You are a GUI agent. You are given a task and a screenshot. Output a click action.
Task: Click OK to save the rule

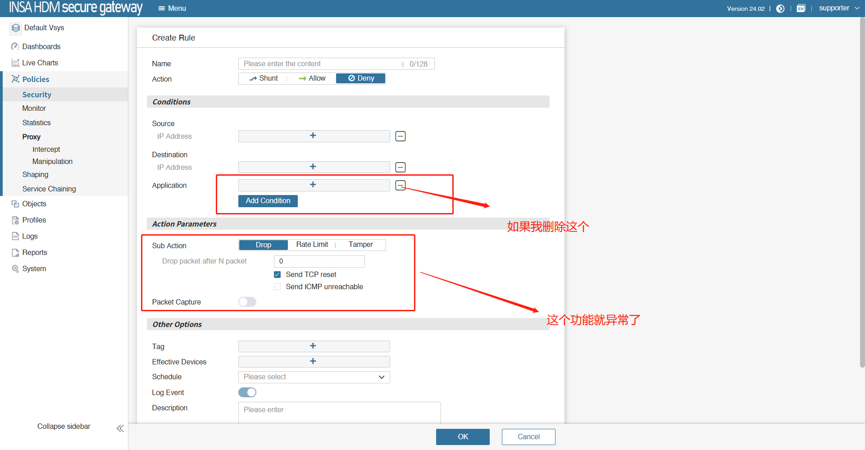(463, 436)
